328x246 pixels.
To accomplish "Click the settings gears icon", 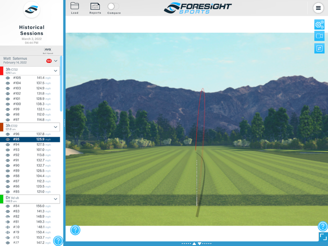I will (319, 24).
